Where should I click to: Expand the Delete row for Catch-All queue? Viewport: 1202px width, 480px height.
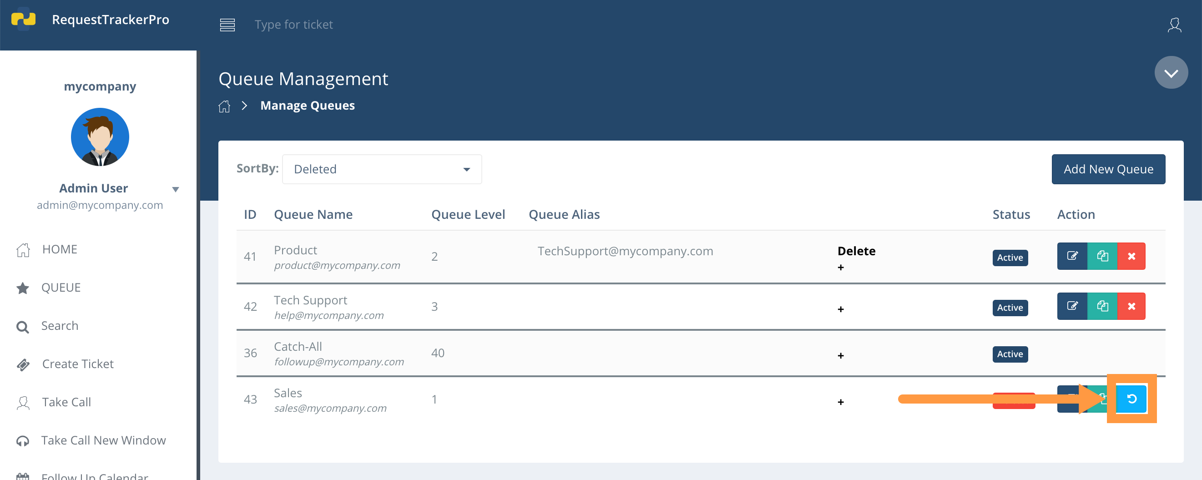(x=841, y=355)
